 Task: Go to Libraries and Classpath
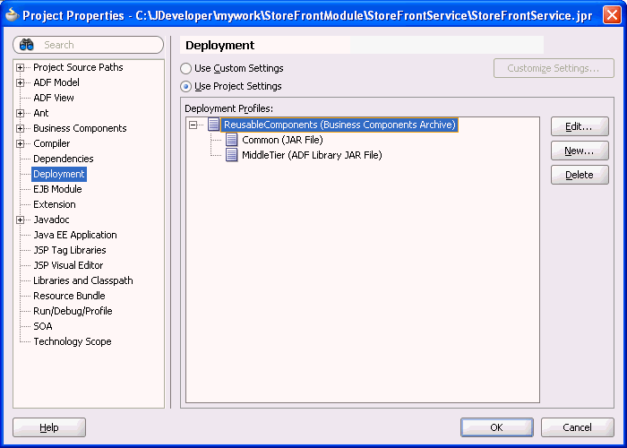coord(83,280)
